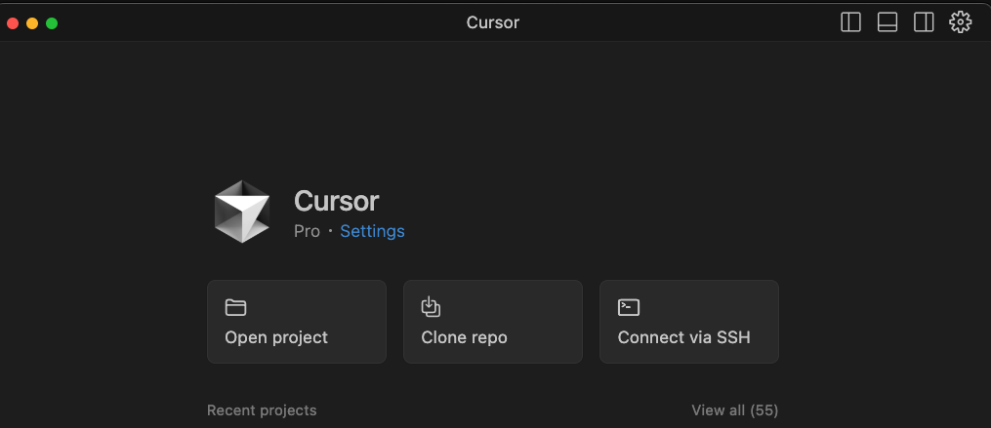Click the large Cursor heading beside the logo
This screenshot has width=991, height=428.
point(336,202)
